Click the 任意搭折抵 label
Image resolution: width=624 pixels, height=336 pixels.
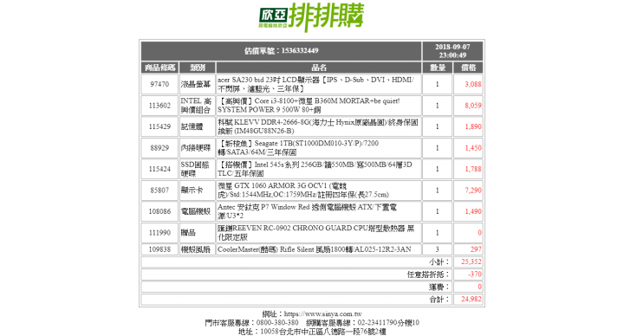pos(428,275)
